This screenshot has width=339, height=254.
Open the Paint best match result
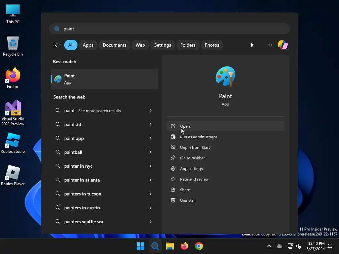click(104, 79)
